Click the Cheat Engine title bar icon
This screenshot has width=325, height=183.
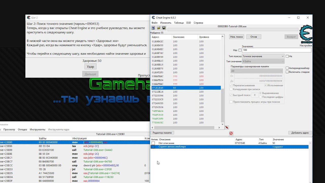pyautogui.click(x=153, y=18)
